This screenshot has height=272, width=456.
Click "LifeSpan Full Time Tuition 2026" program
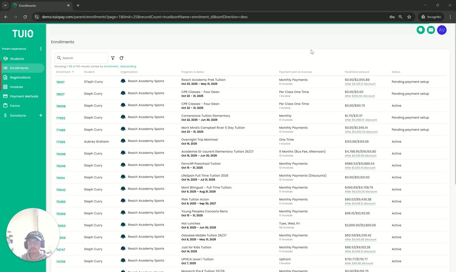[205, 176]
